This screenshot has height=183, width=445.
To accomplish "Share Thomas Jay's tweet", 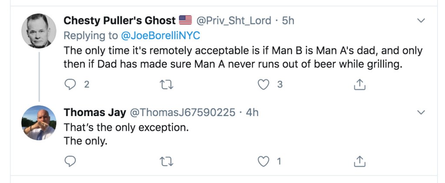I will 359,162.
